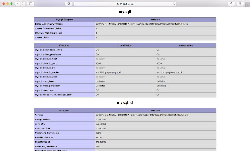Click local Off value for mysqli.reconnect
Screen dimensions: 250x151
[97, 90]
